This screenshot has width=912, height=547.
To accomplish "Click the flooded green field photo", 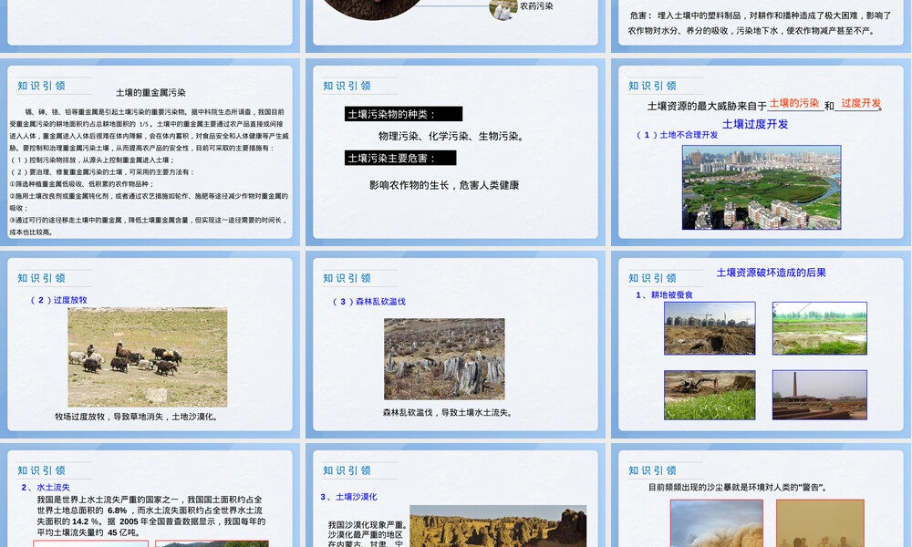I will pyautogui.click(x=820, y=328).
